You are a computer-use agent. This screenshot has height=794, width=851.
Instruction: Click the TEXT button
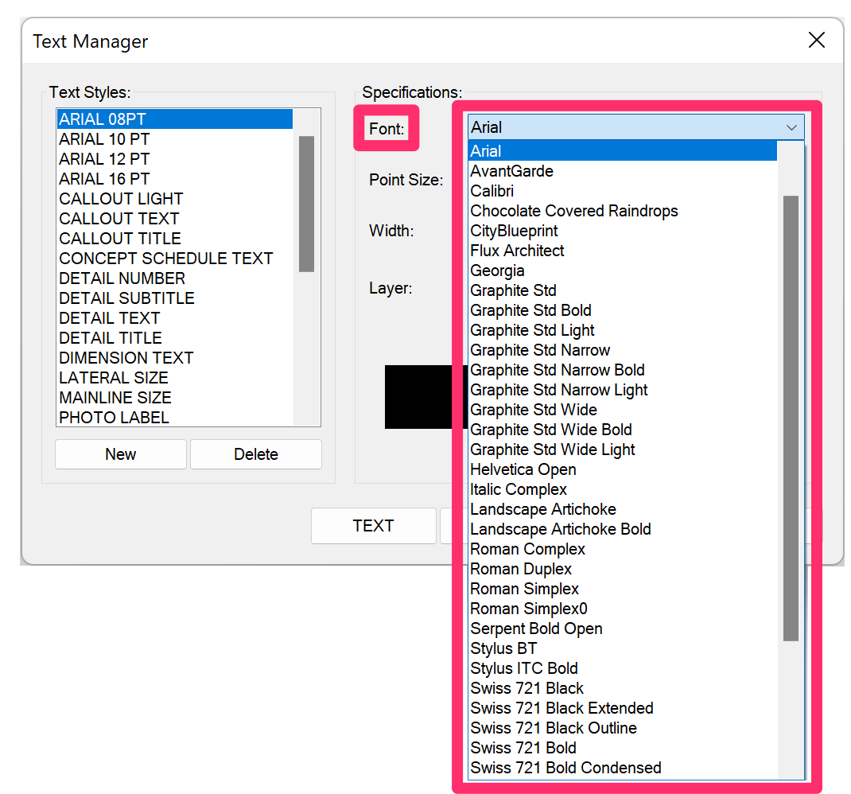click(373, 526)
